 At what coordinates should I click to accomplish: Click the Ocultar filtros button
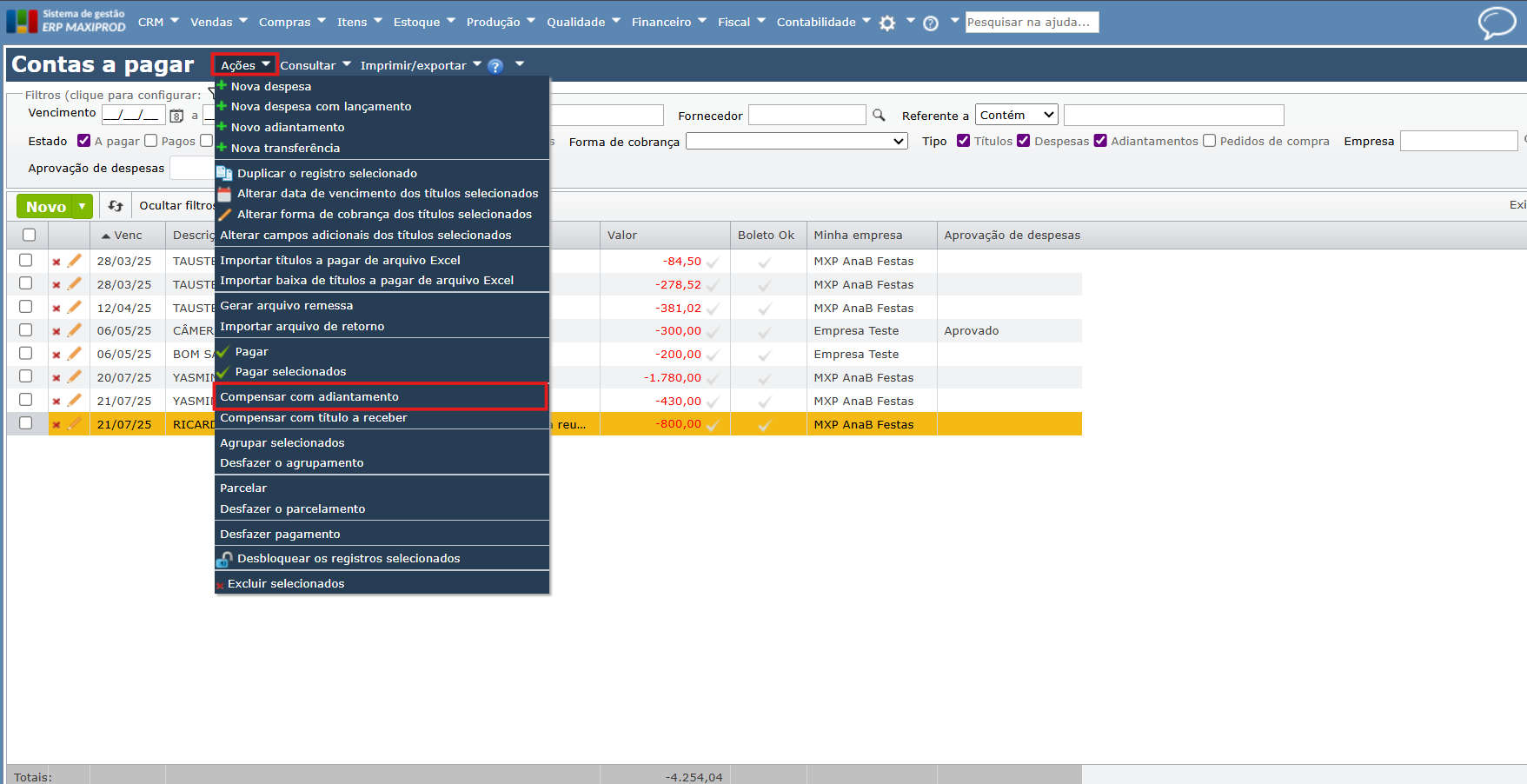[177, 206]
